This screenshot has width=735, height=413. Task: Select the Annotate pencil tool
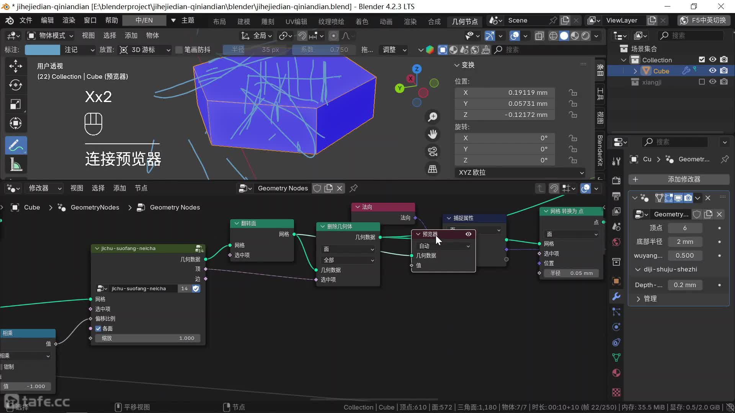click(x=16, y=145)
